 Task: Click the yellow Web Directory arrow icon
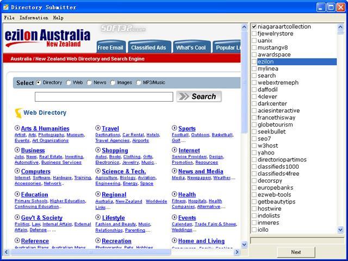coord(18,113)
